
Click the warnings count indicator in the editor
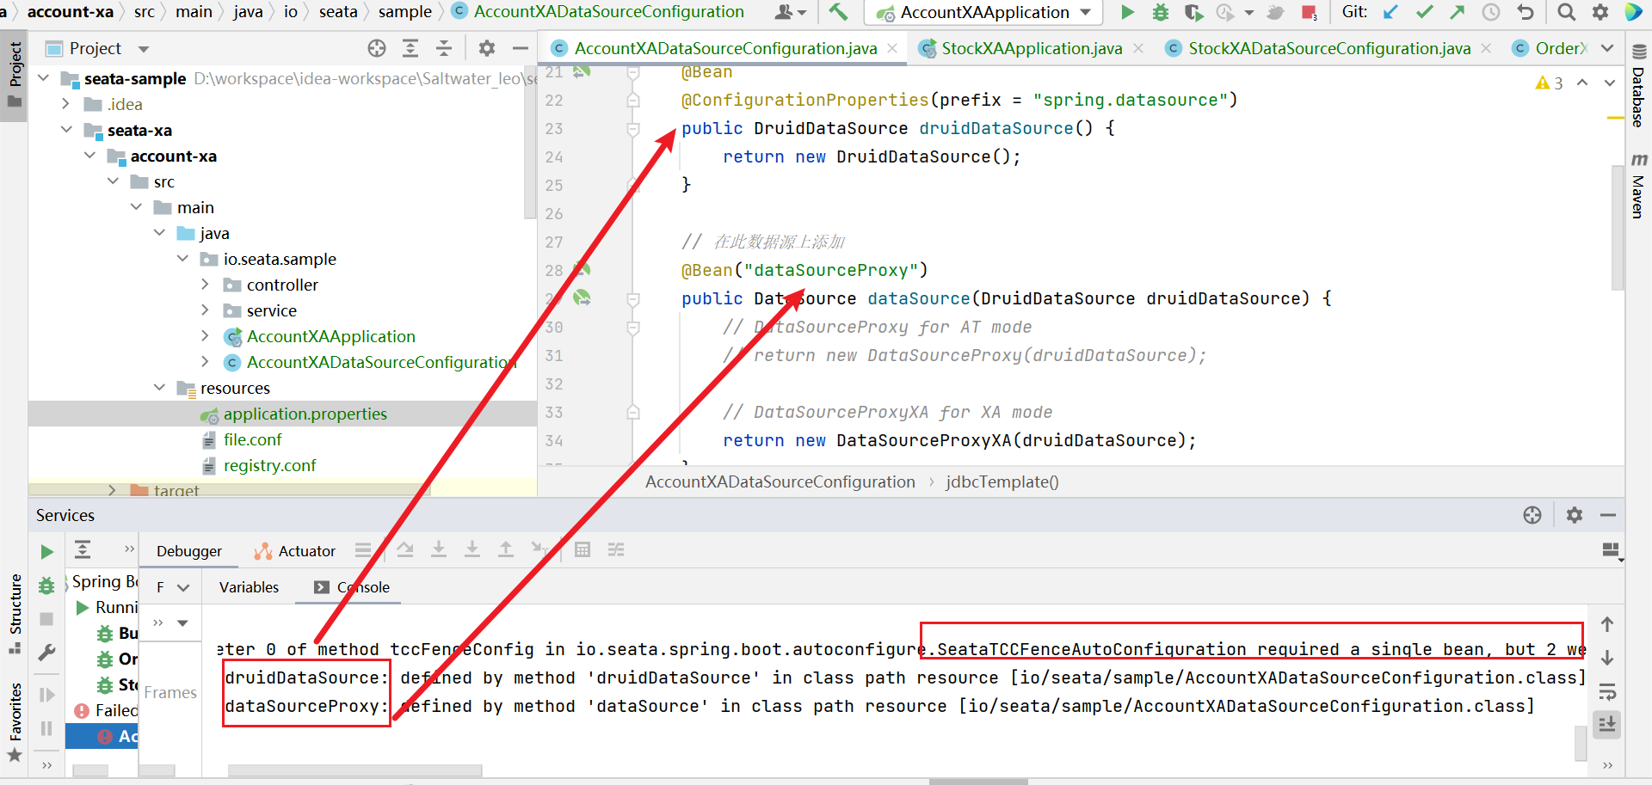(1550, 83)
